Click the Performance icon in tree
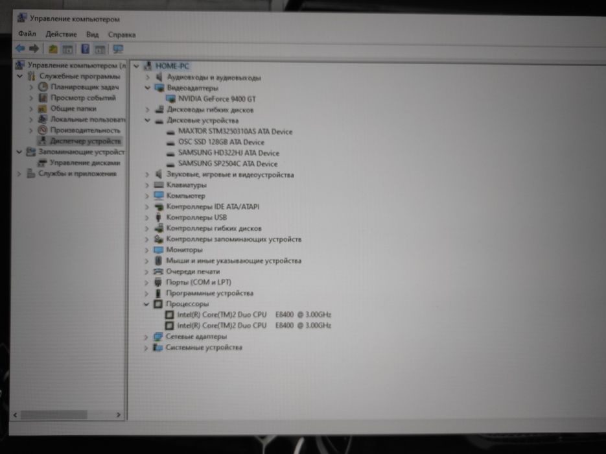Viewport: 606px width, 454px height. point(43,130)
